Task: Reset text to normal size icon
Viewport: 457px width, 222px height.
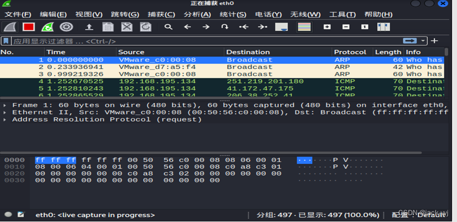Action: (365, 27)
